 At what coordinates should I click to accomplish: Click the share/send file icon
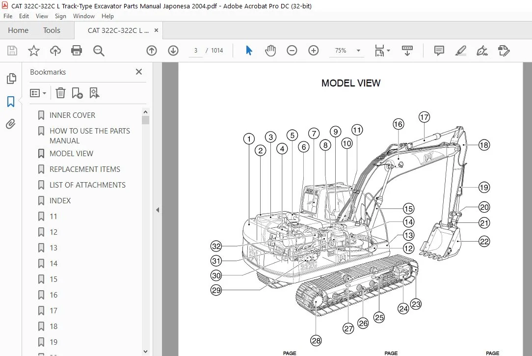pos(504,51)
